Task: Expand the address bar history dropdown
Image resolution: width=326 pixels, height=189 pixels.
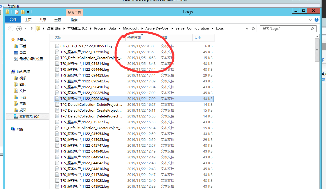Action: pyautogui.click(x=247, y=28)
